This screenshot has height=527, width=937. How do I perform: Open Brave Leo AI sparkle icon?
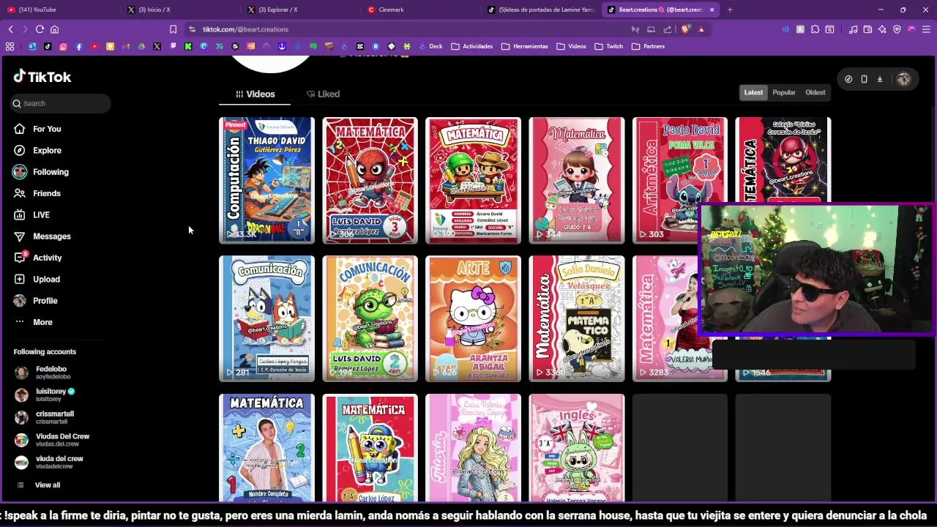pos(882,29)
